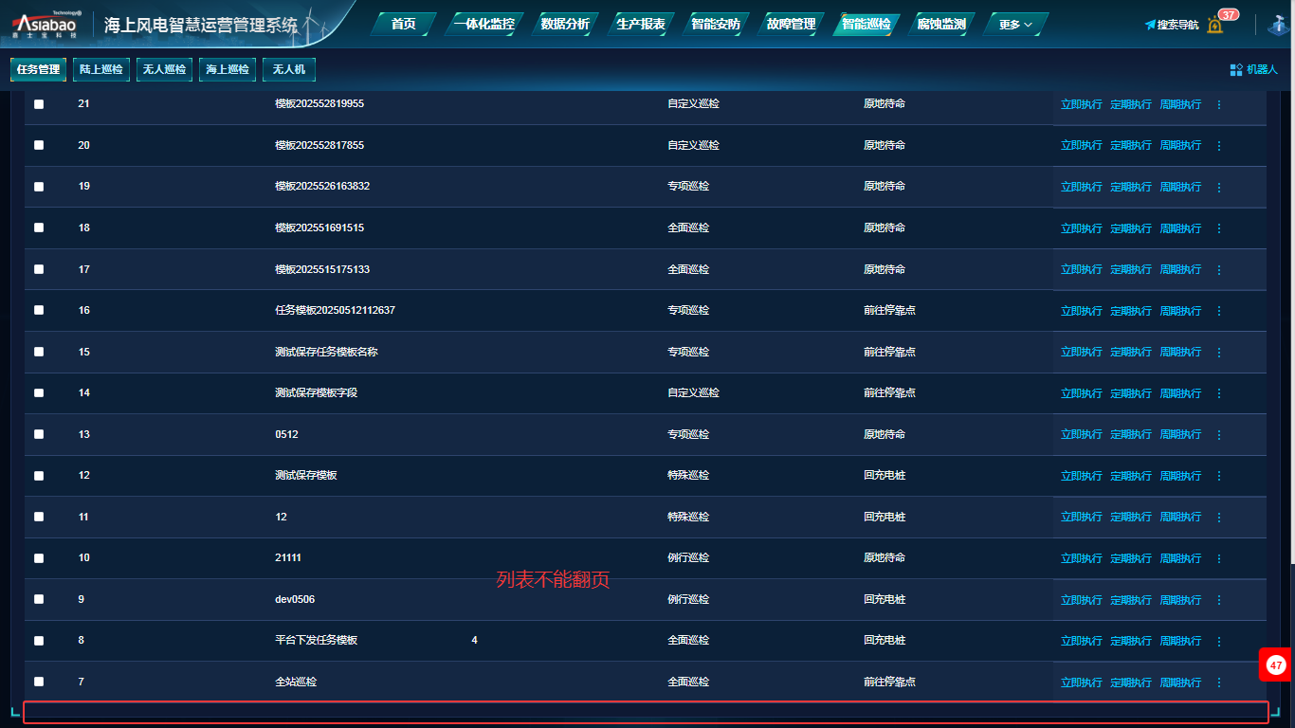Screen dimensions: 1295x728
Task: Tick the checkbox for 全站巡检 row
Action: [39, 682]
